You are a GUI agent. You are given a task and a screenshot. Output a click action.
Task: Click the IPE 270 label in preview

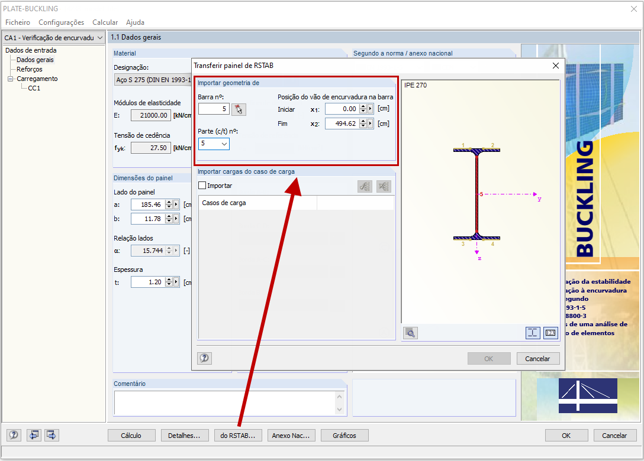tap(416, 85)
